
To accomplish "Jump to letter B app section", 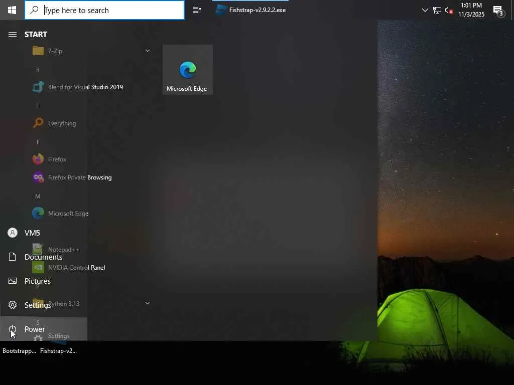I will pos(38,70).
